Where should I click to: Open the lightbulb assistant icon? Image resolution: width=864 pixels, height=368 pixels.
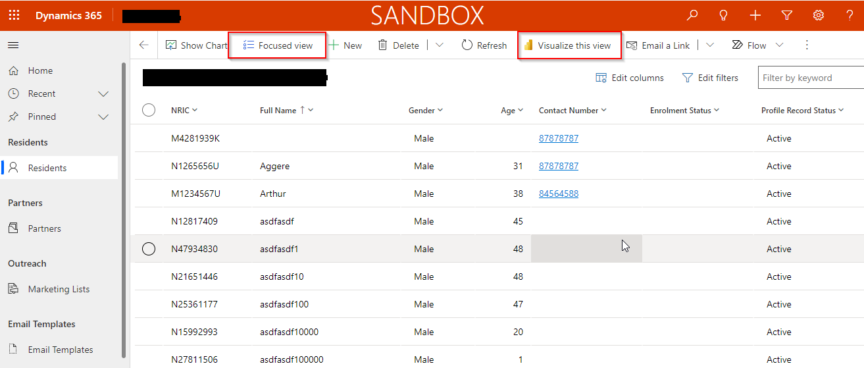[x=724, y=15]
